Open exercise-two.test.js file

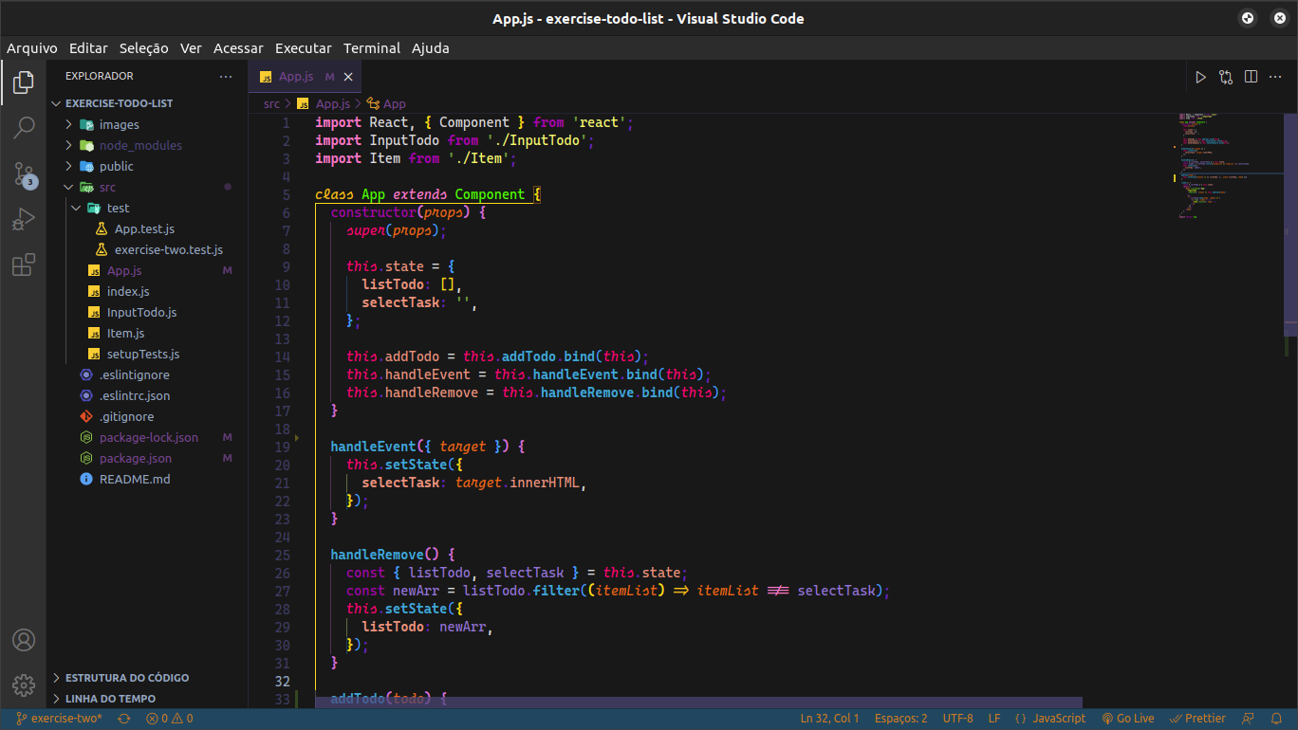pos(145,249)
